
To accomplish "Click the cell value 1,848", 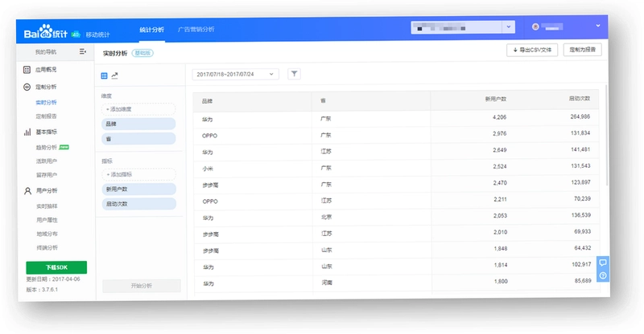I will click(x=501, y=249).
